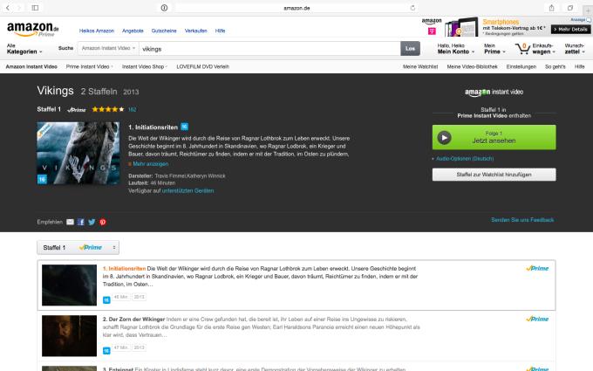Click the Amazon.de Prime logo
593x371 pixels.
pyautogui.click(x=33, y=29)
